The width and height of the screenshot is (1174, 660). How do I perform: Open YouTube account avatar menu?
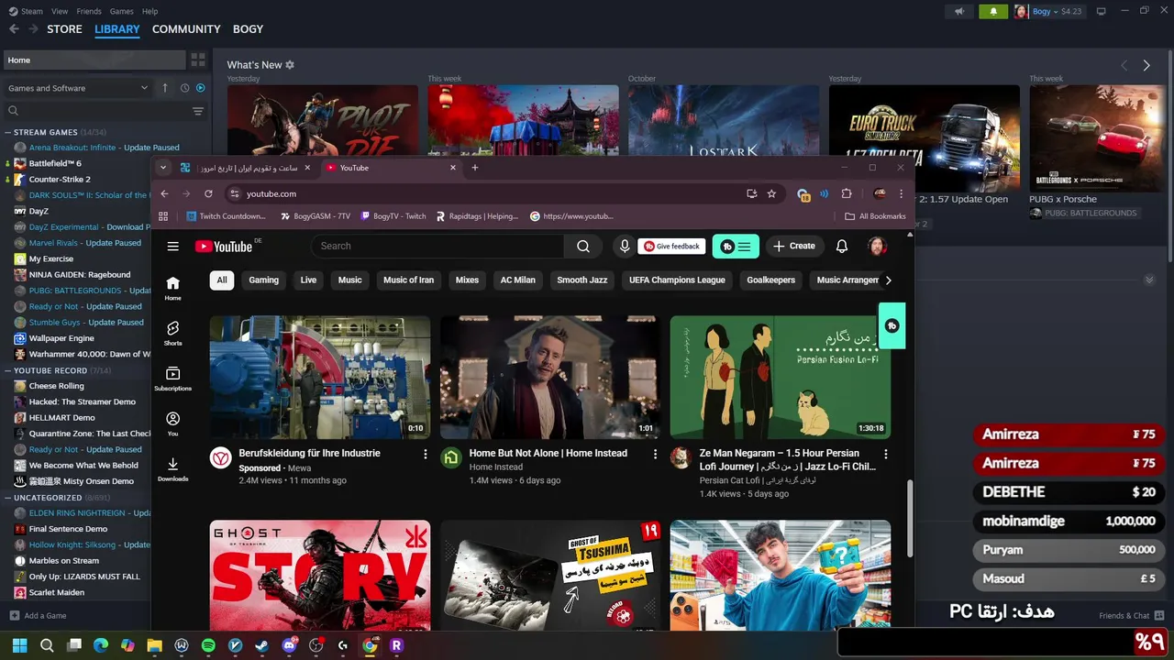tap(878, 246)
